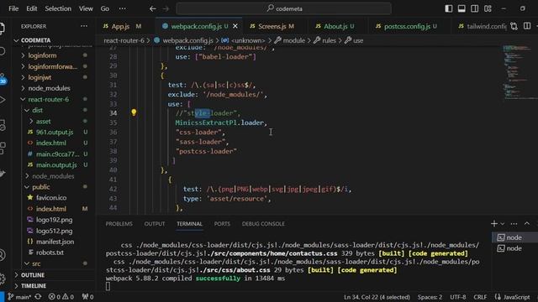Toggle the primary side bar layout icon
Viewport: 538px width, 302px height.
448,8
